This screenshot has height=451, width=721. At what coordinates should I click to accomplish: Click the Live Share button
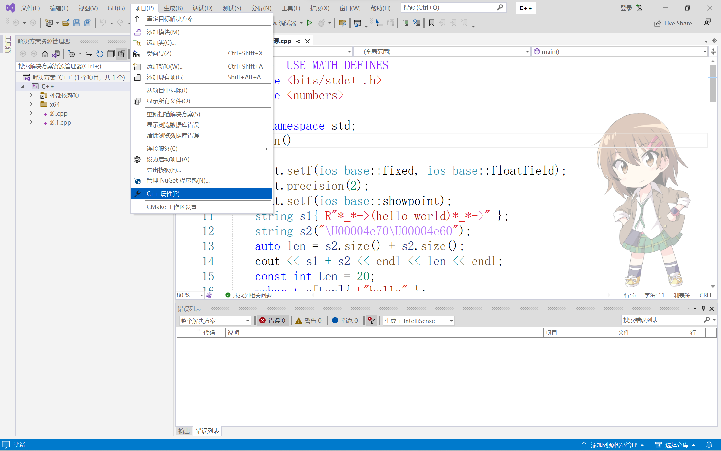673,23
